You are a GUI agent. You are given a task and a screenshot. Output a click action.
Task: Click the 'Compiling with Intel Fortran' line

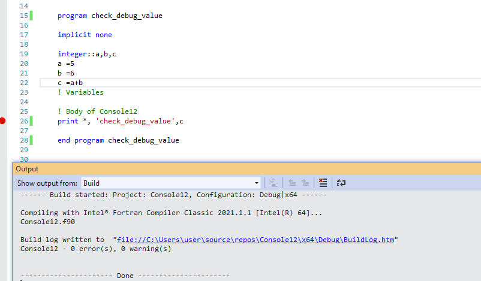pos(171,213)
